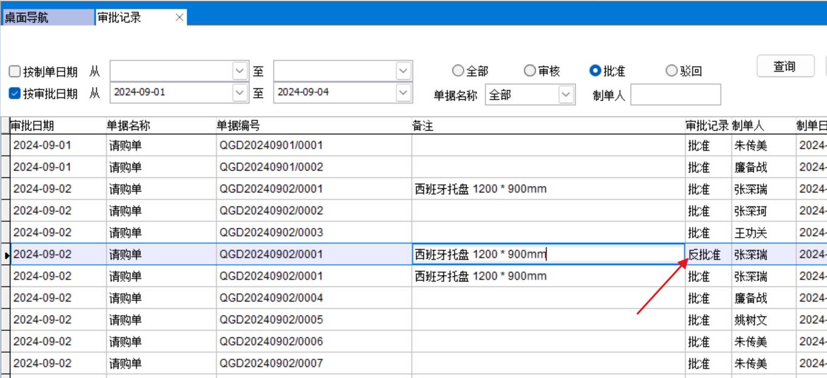The height and width of the screenshot is (378, 827).
Task: Select the 全部 radio button
Action: point(458,71)
